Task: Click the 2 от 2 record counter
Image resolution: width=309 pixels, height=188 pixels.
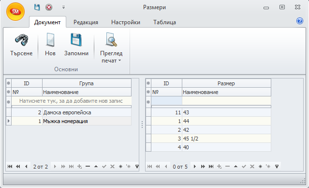Action: [41, 167]
